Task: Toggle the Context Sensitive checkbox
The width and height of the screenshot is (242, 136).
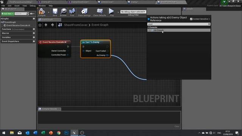Action: (x=191, y=19)
